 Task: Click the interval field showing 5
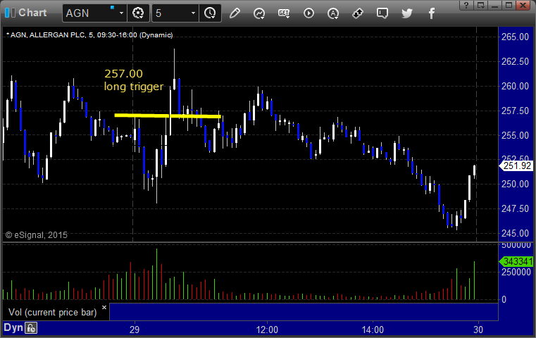coord(170,13)
